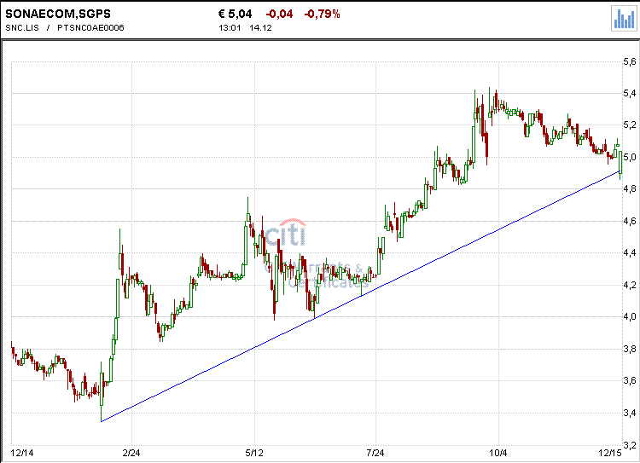
Task: Click the 2/24 date axis label
Action: click(x=131, y=453)
